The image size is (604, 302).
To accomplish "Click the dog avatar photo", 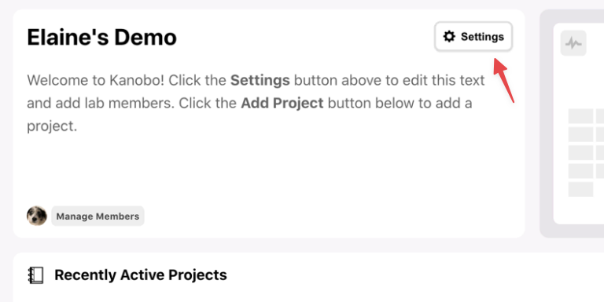I will click(x=37, y=216).
